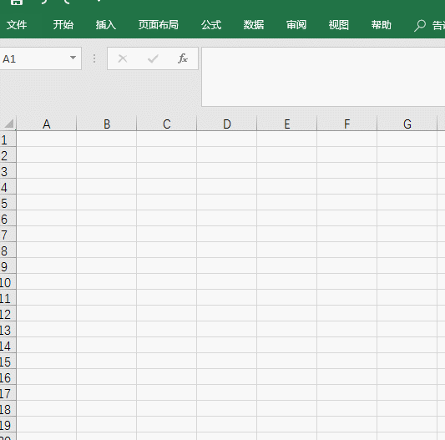
Task: Go to the 公式 ribbon tab
Action: coord(211,25)
